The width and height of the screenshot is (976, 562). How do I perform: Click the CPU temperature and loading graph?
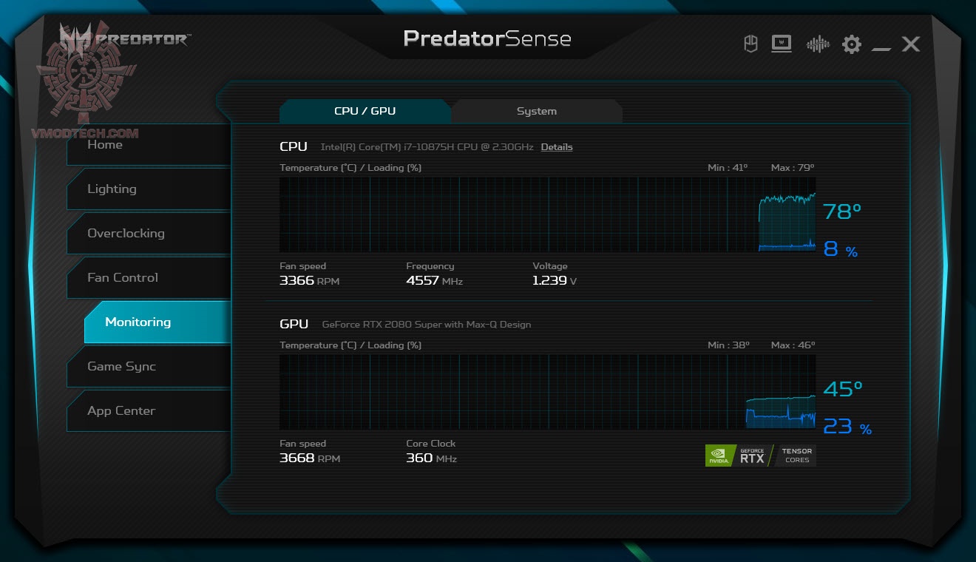(x=548, y=214)
